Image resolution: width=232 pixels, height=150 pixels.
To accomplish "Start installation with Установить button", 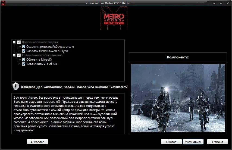I will click(x=193, y=142).
